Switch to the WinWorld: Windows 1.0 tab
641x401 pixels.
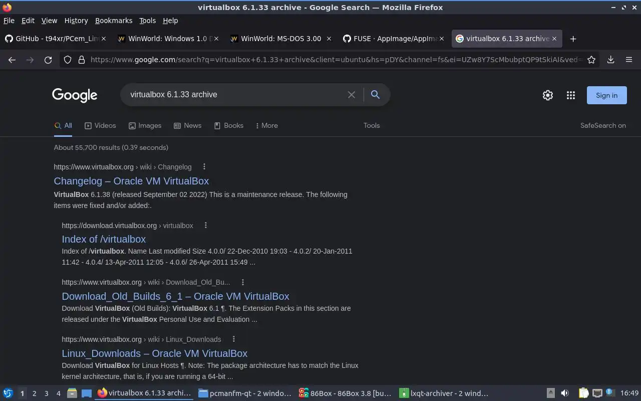(168, 39)
